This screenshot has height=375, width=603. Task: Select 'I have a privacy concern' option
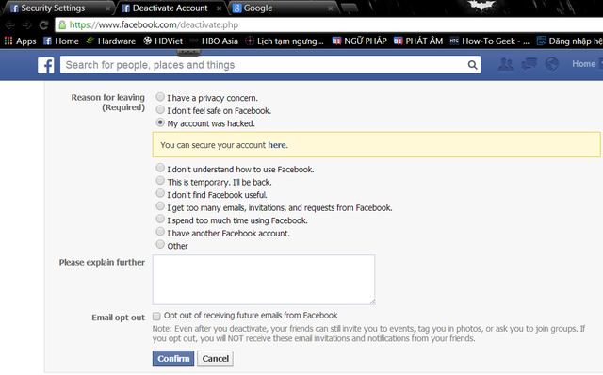[x=160, y=97]
